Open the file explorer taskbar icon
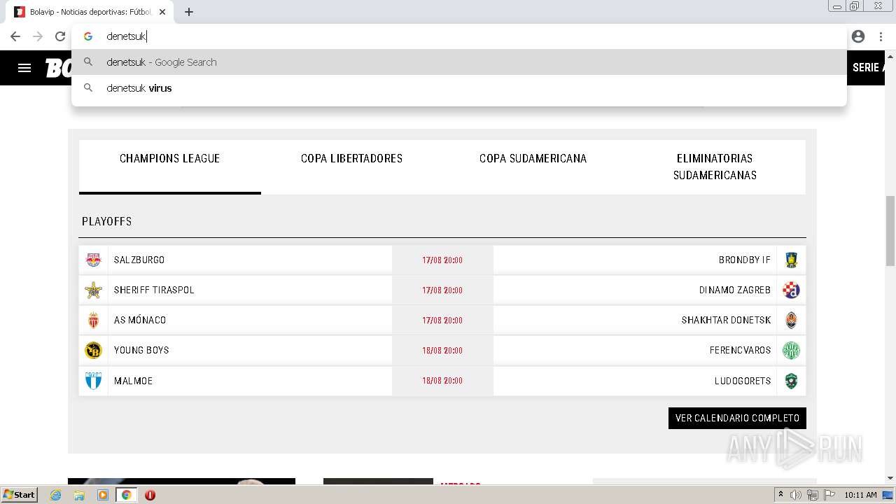The image size is (896, 504). click(x=79, y=495)
